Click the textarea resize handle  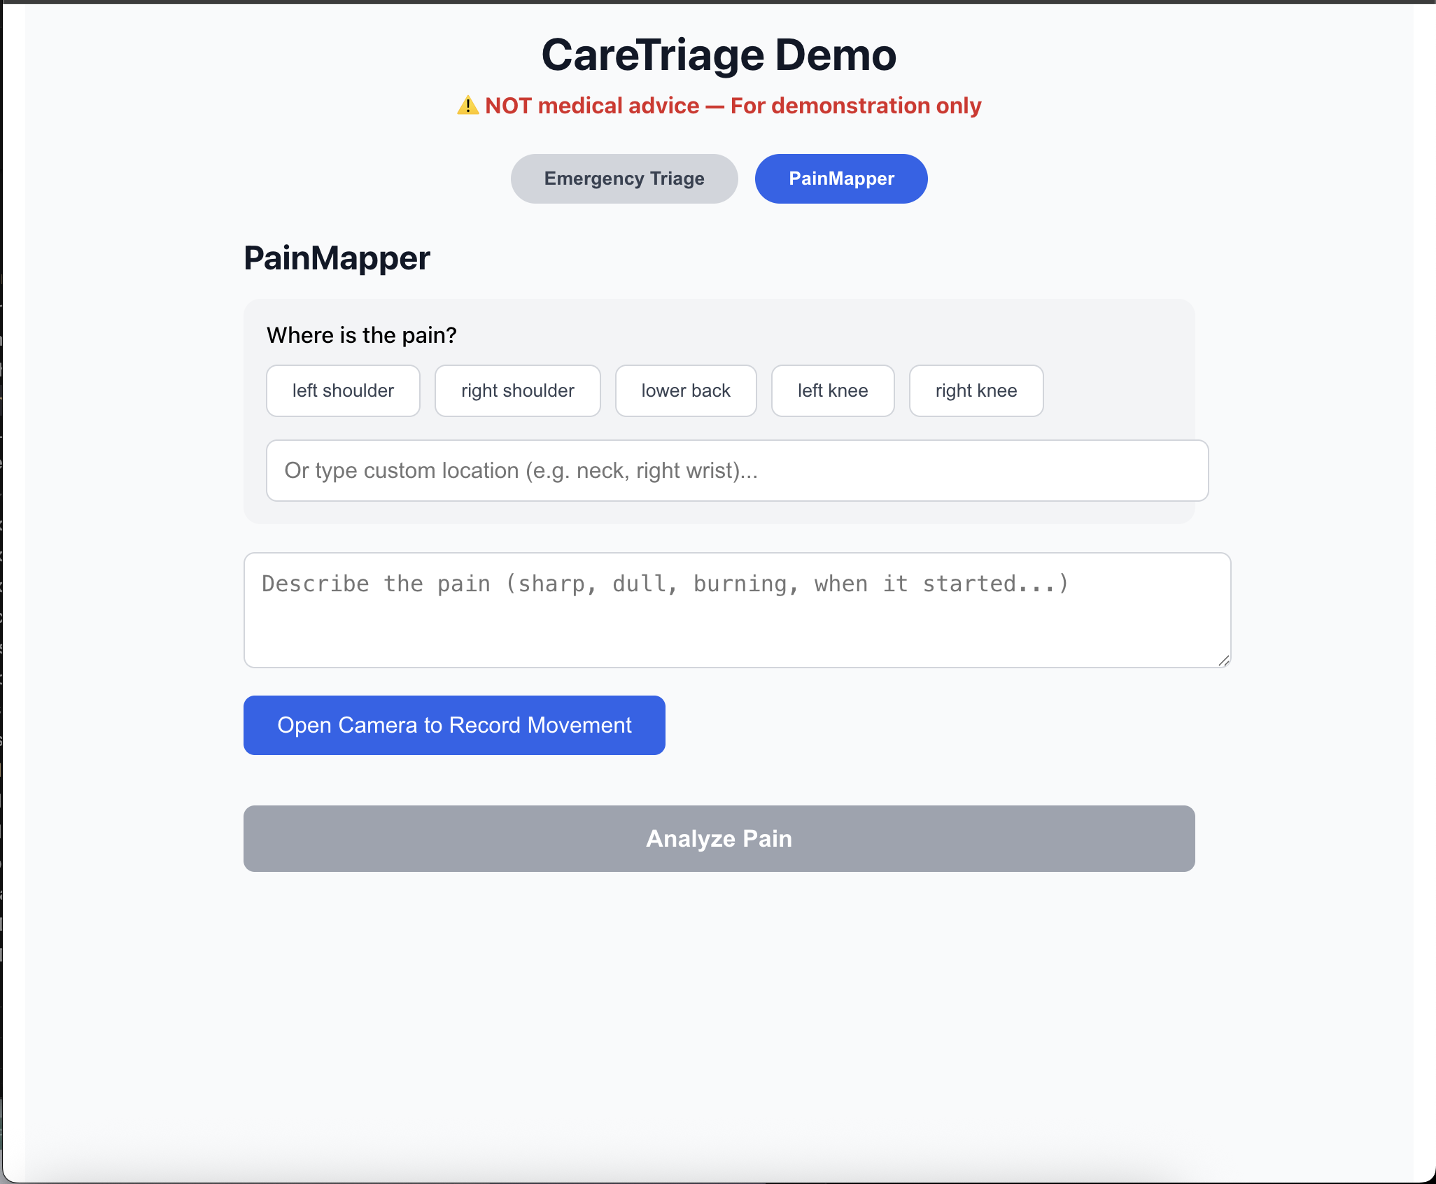(1223, 661)
